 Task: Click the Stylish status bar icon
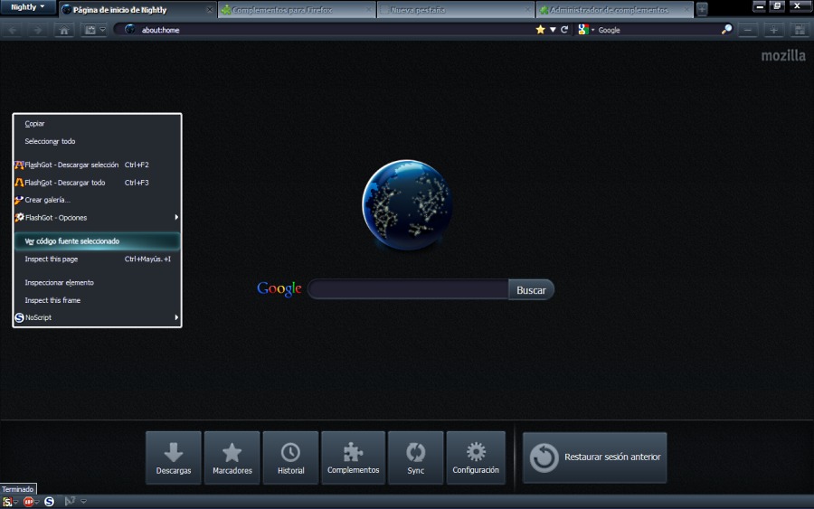point(6,502)
